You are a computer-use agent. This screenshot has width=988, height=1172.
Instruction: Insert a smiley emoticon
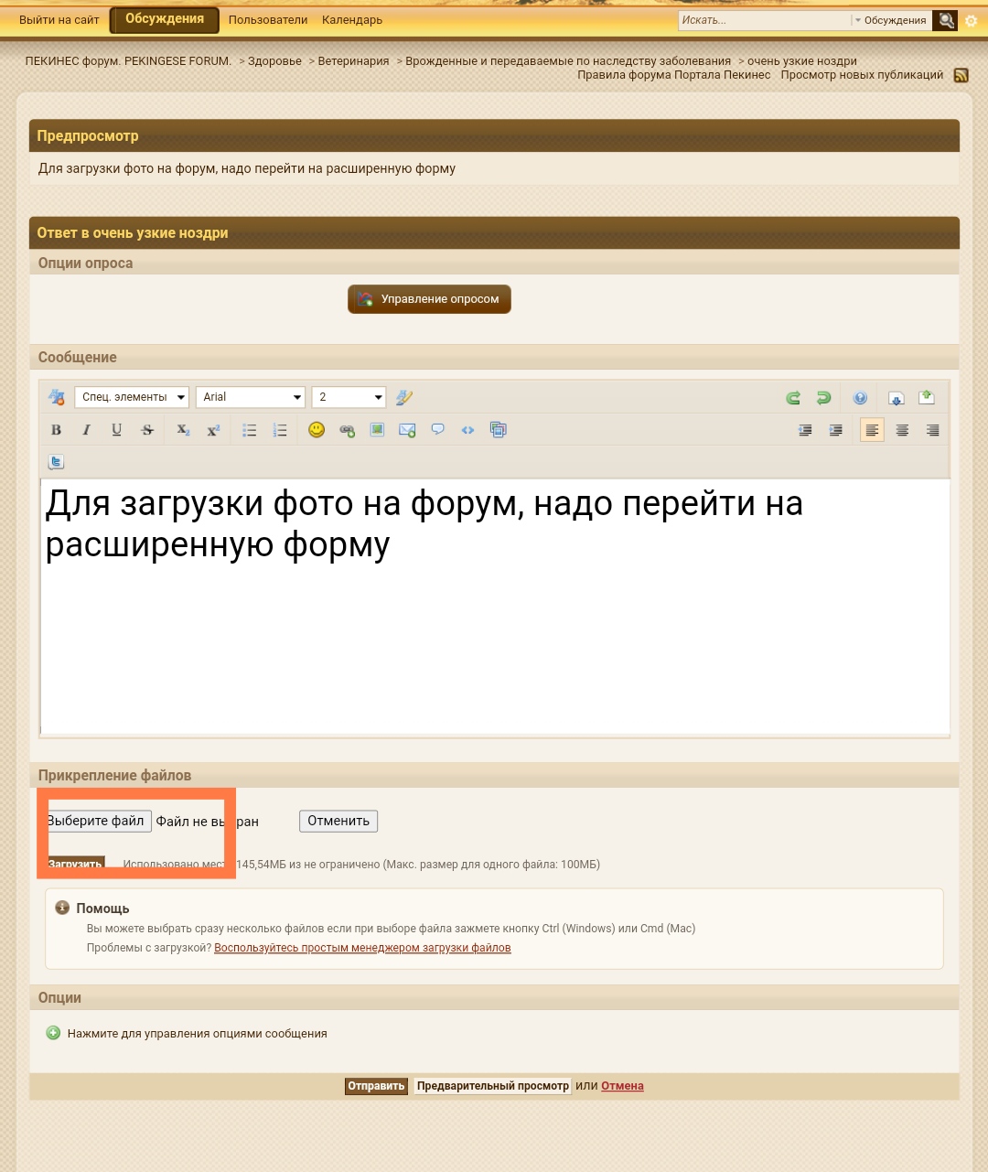(317, 430)
